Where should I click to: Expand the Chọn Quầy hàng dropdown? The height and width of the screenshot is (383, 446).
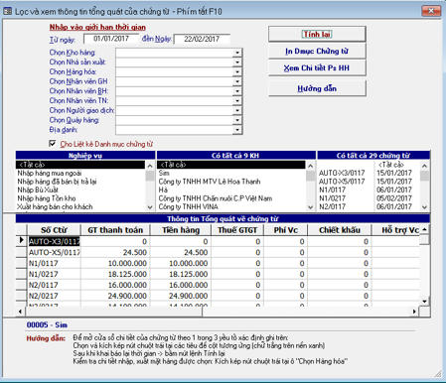(x=237, y=120)
